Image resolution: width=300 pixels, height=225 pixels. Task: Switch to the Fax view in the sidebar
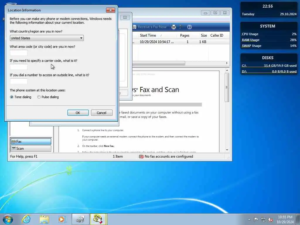point(31,142)
